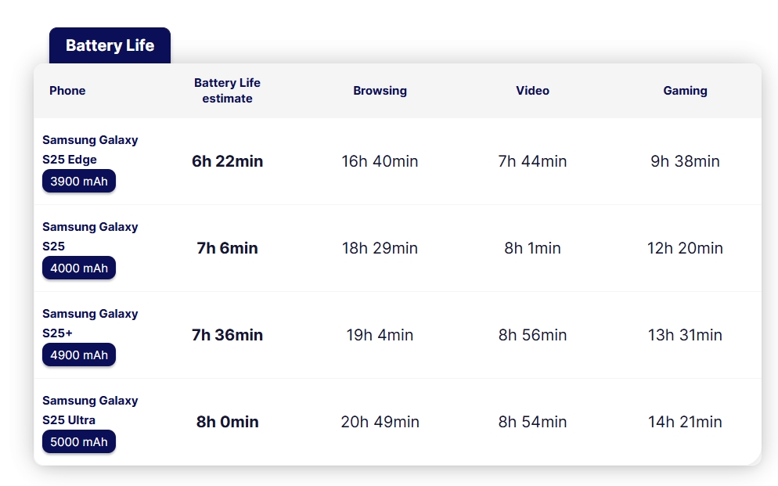
Task: Select the 19h 4min browsing value
Action: pos(380,335)
